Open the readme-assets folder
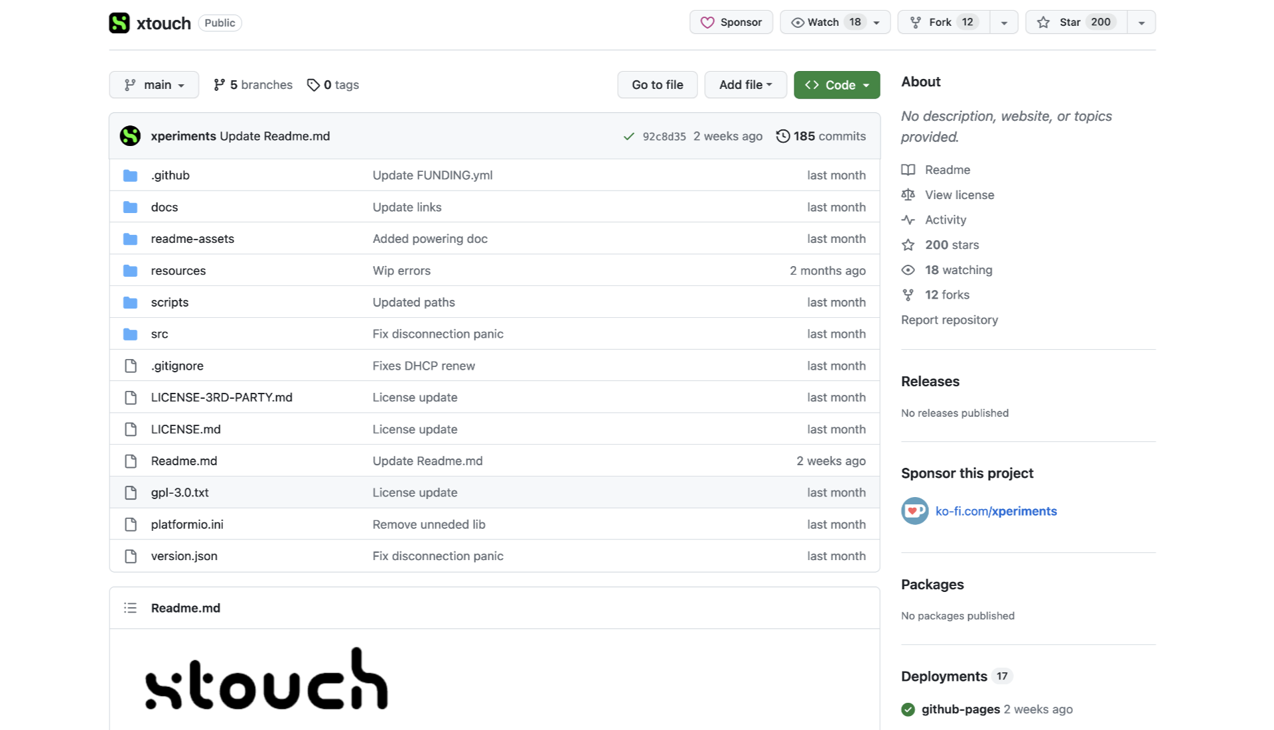This screenshot has width=1274, height=730. 192,239
